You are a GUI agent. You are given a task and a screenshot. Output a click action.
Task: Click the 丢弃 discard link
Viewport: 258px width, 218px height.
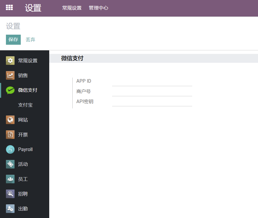point(31,39)
